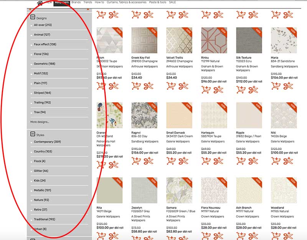Add Niki Beige wallpaper to cart

point(276,161)
